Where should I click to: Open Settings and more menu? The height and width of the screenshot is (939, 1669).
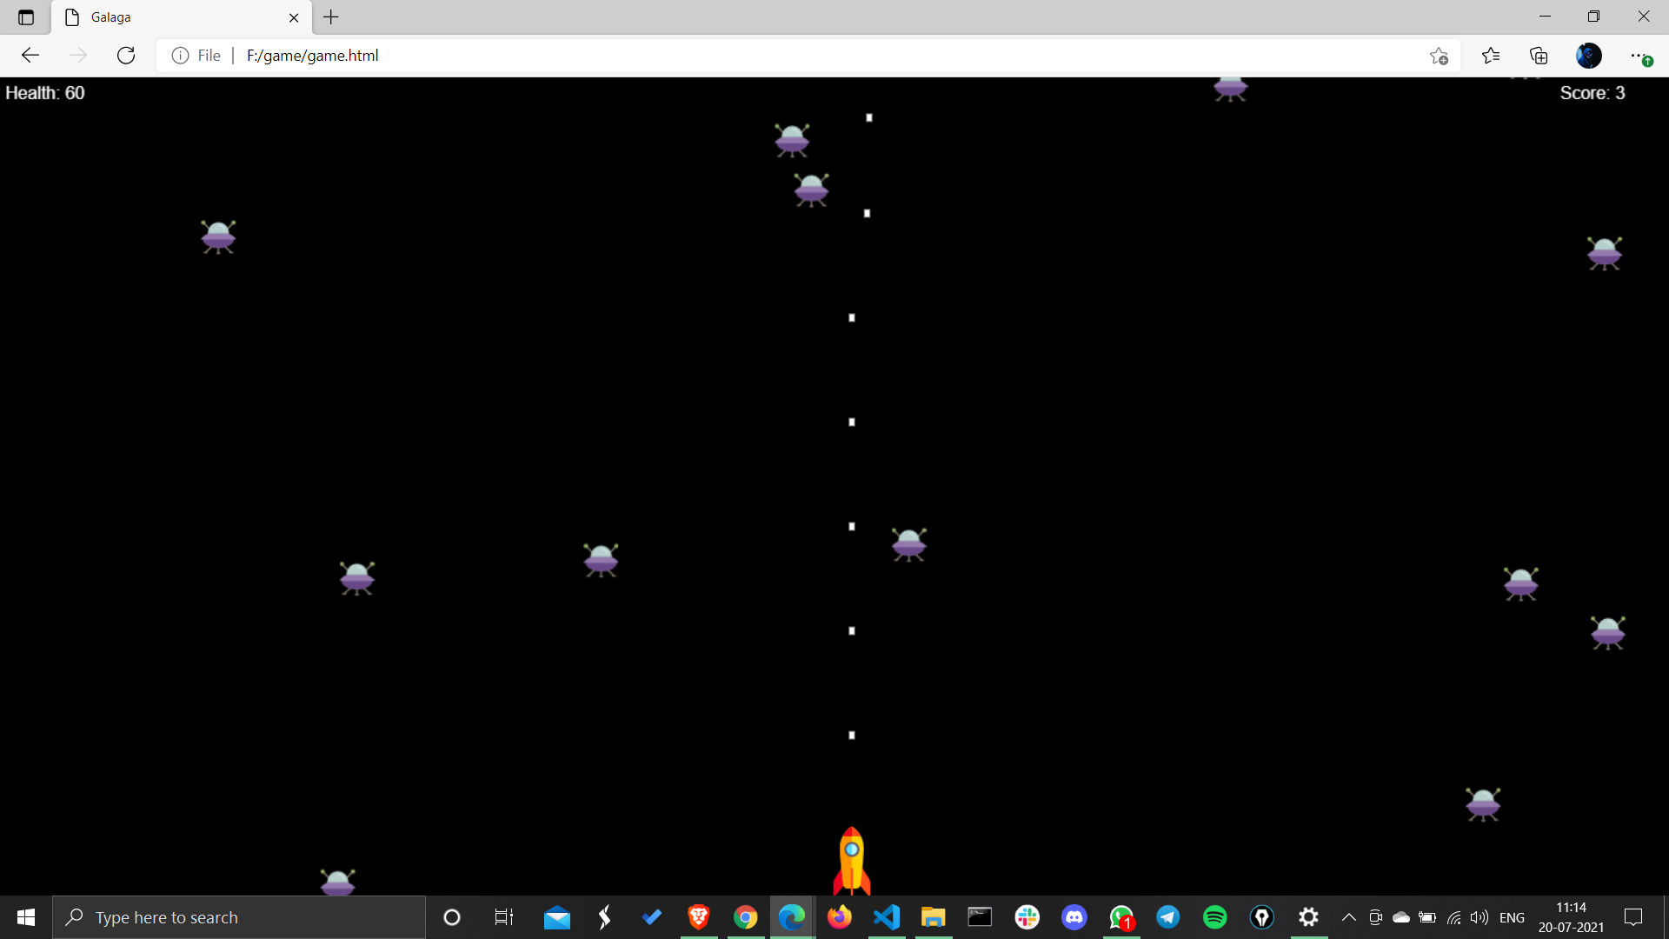tap(1639, 56)
